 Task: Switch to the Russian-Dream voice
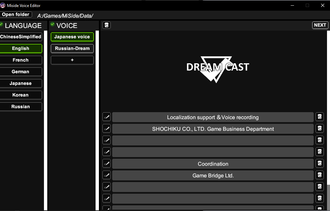(72, 48)
